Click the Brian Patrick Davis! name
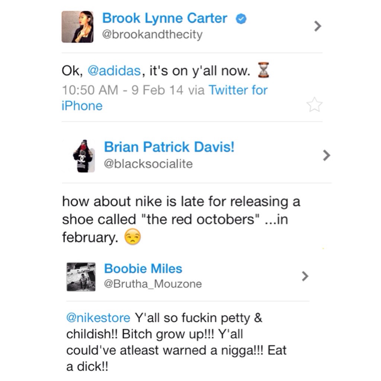The height and width of the screenshot is (381, 381). tap(169, 147)
